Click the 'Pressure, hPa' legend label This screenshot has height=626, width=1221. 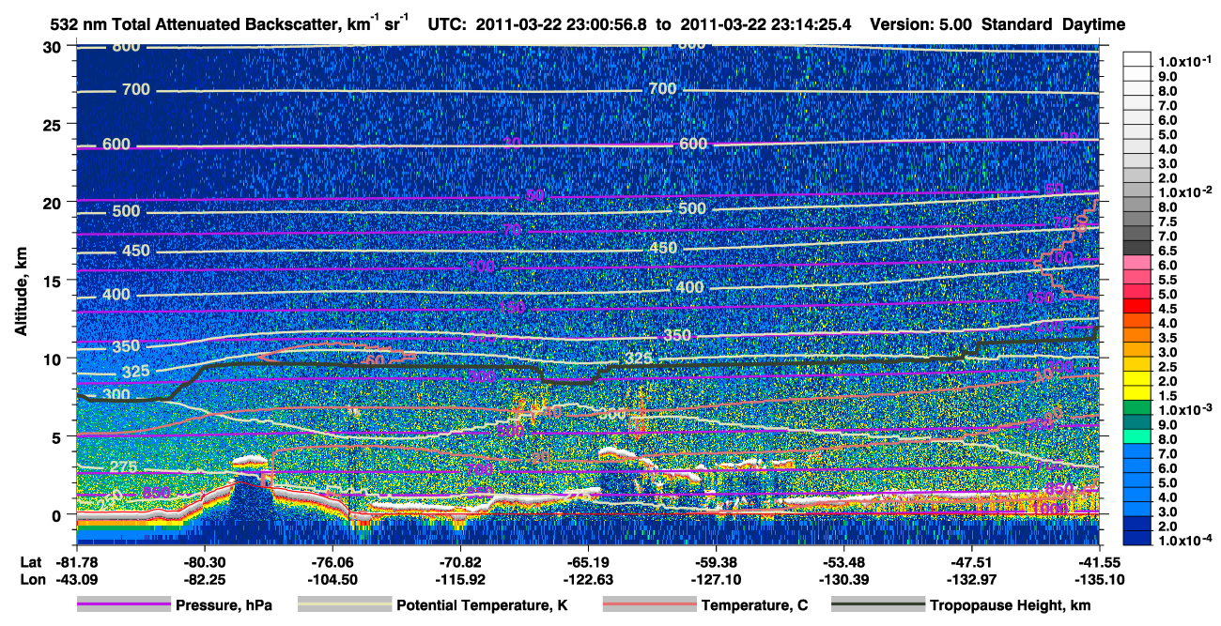pos(224,605)
